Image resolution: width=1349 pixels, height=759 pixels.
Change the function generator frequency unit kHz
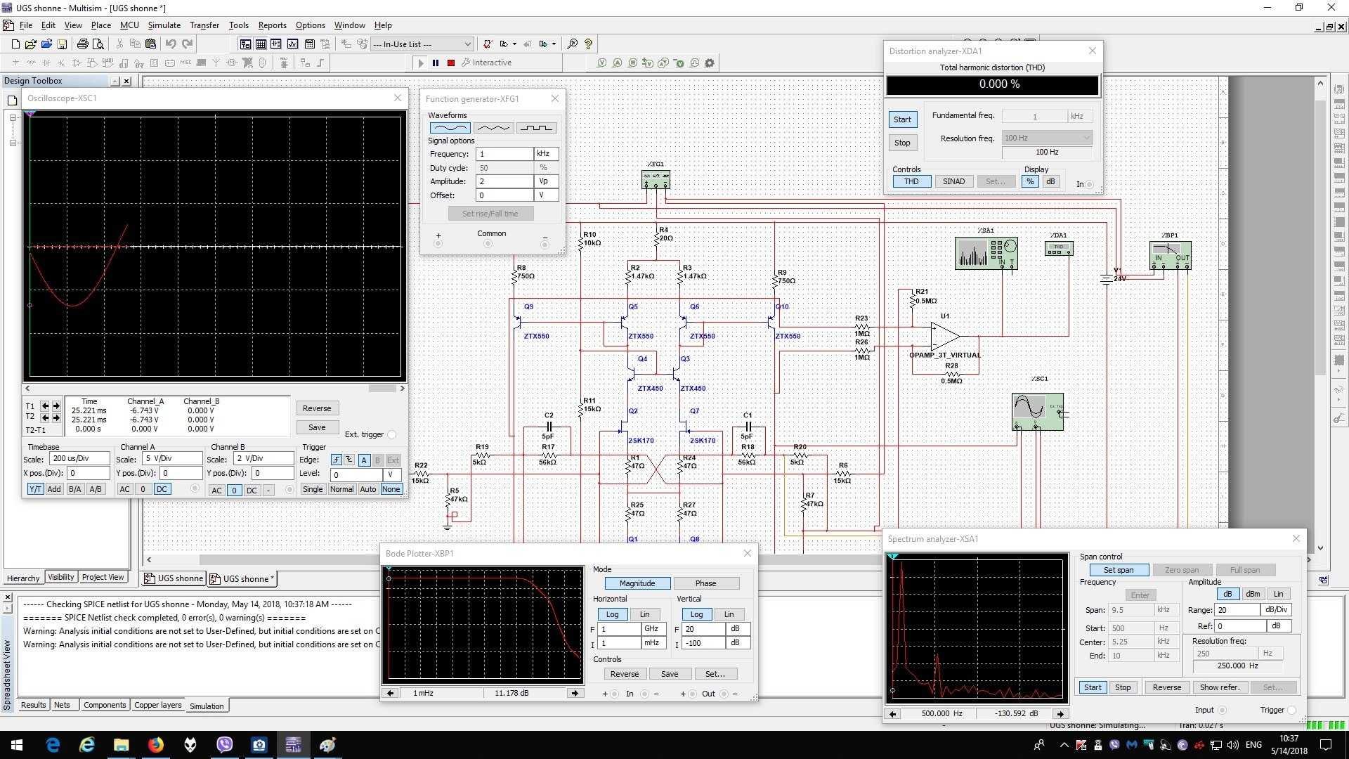click(546, 154)
